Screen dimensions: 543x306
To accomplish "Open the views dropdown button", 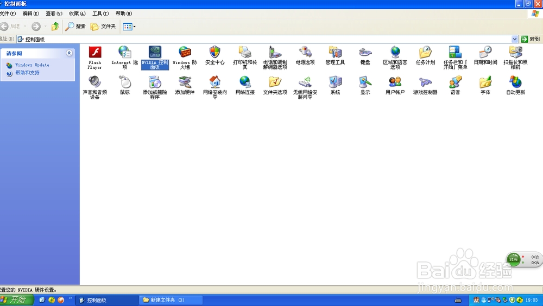I will [x=129, y=26].
